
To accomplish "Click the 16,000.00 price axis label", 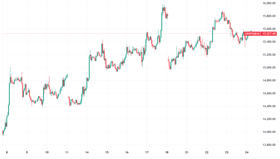I will [x=268, y=3].
